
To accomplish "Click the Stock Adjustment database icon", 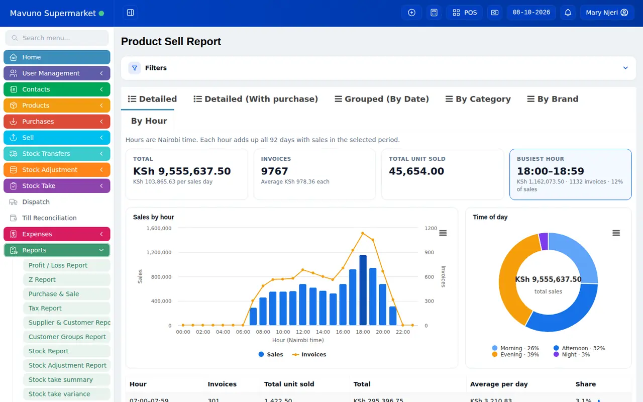I will click(14, 170).
